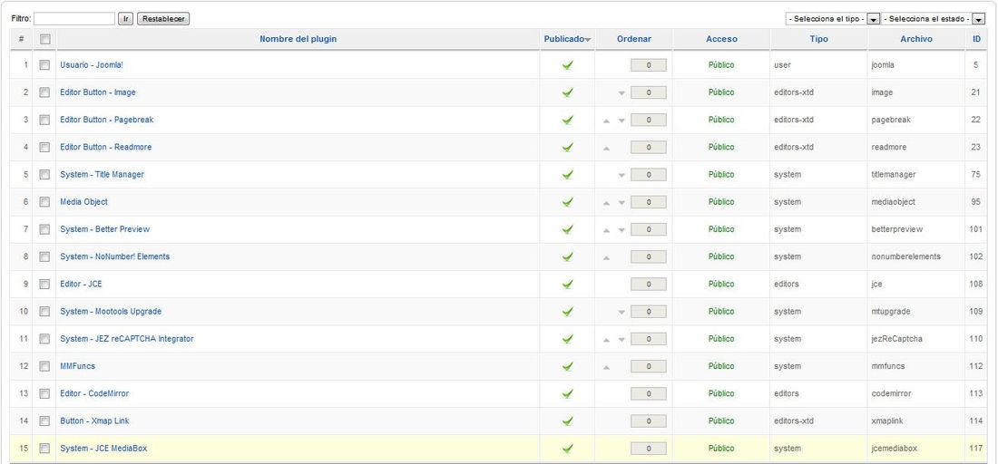Move Media Object up using order arrow
998x464 pixels.
607,202
